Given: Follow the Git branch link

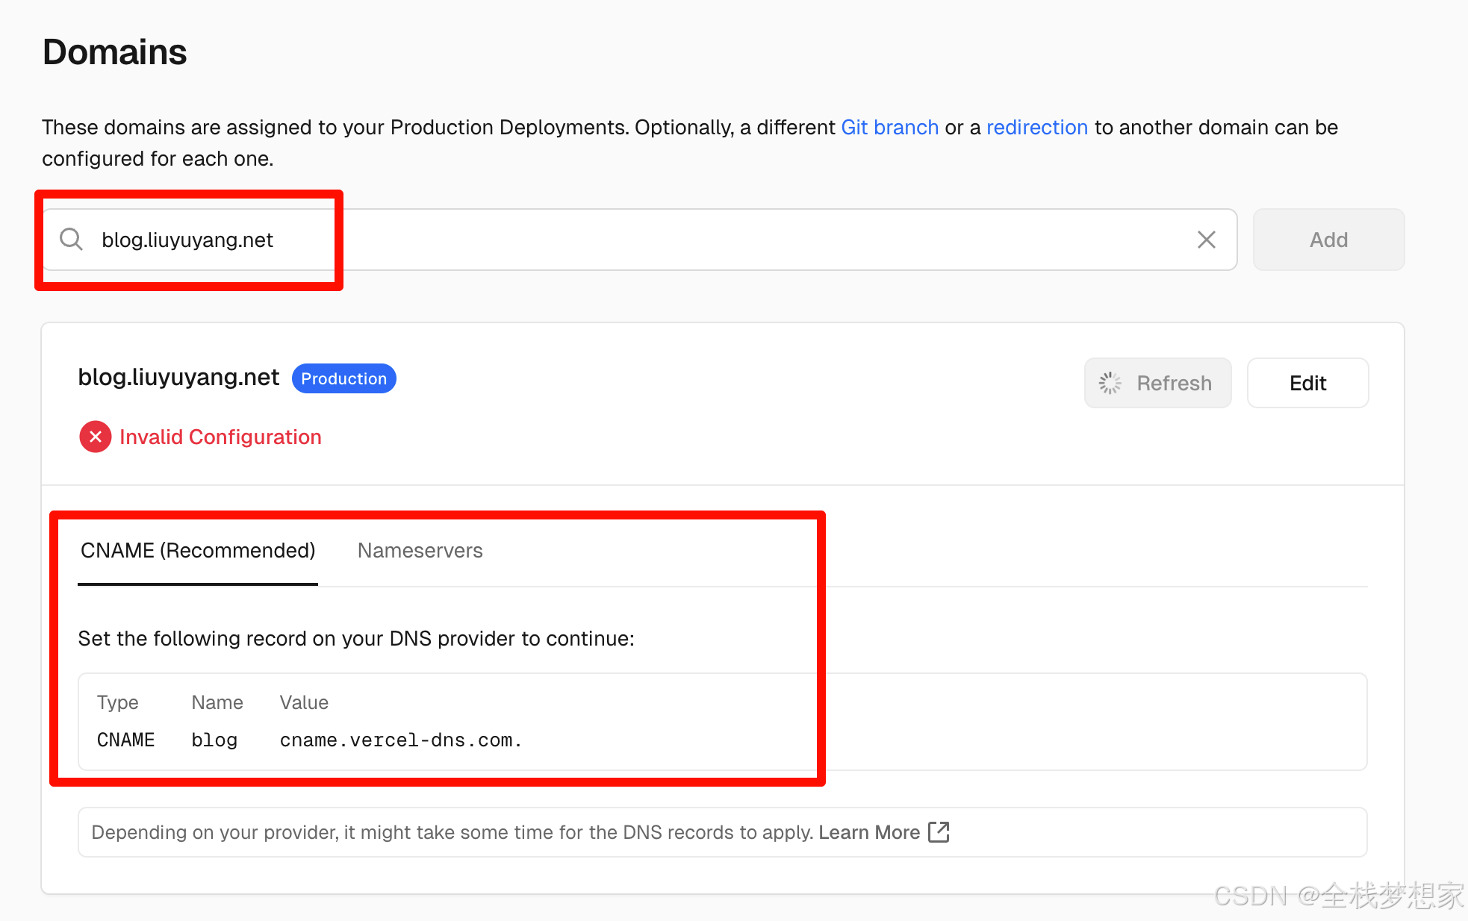Looking at the screenshot, I should coord(889,128).
